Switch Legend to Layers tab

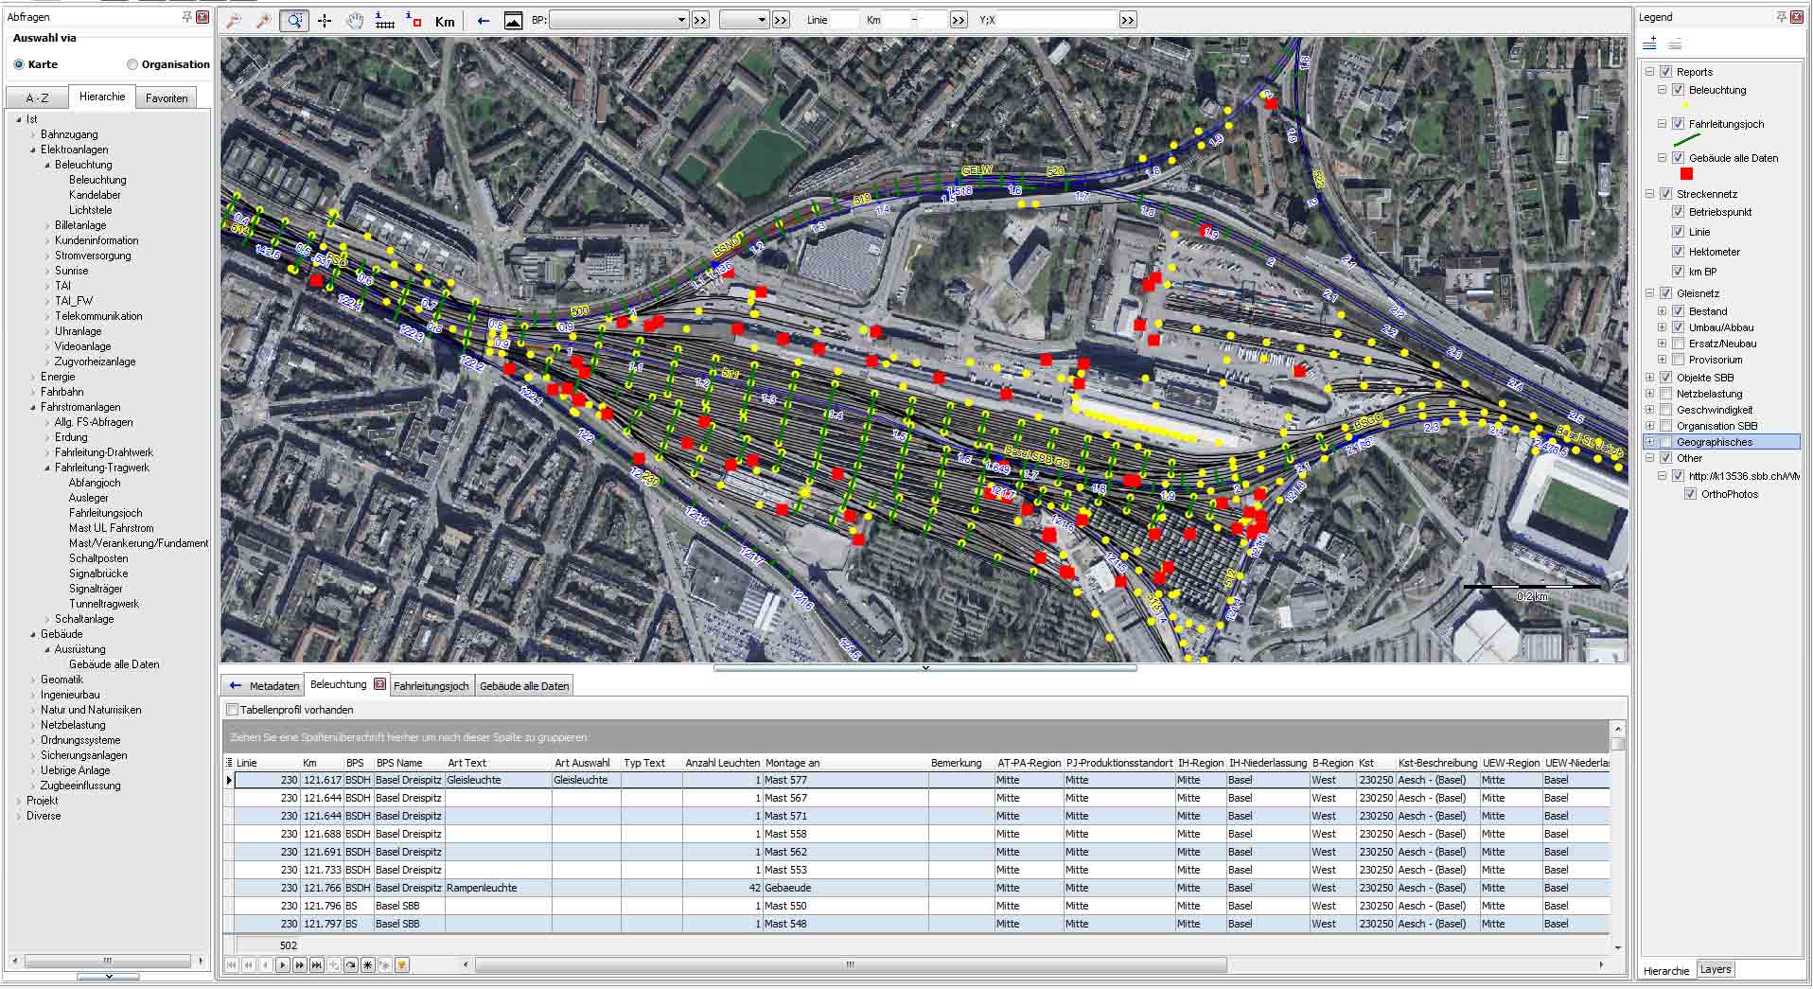[1716, 969]
